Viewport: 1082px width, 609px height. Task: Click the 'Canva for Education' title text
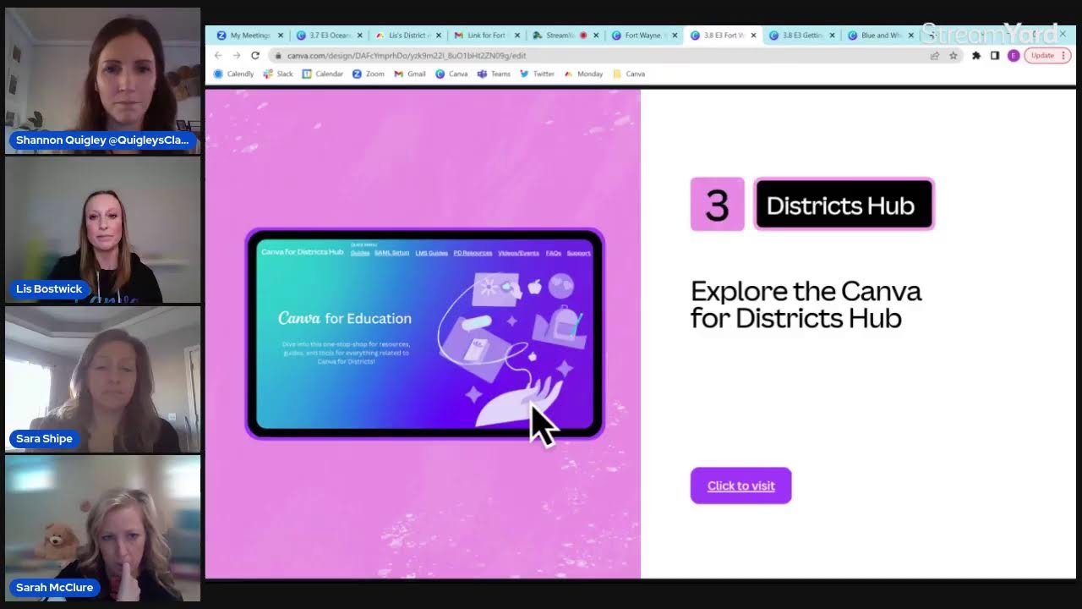[345, 318]
